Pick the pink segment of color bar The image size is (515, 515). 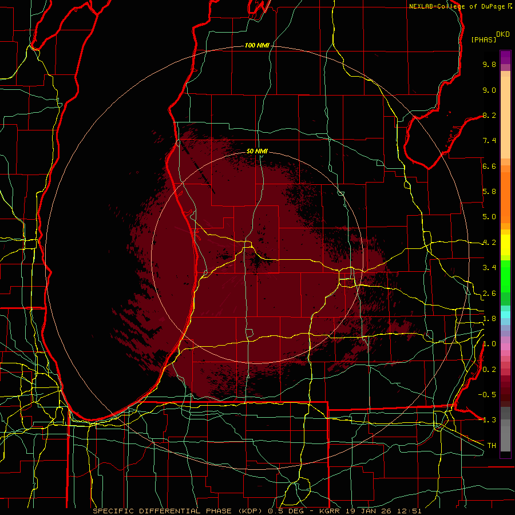point(505,347)
